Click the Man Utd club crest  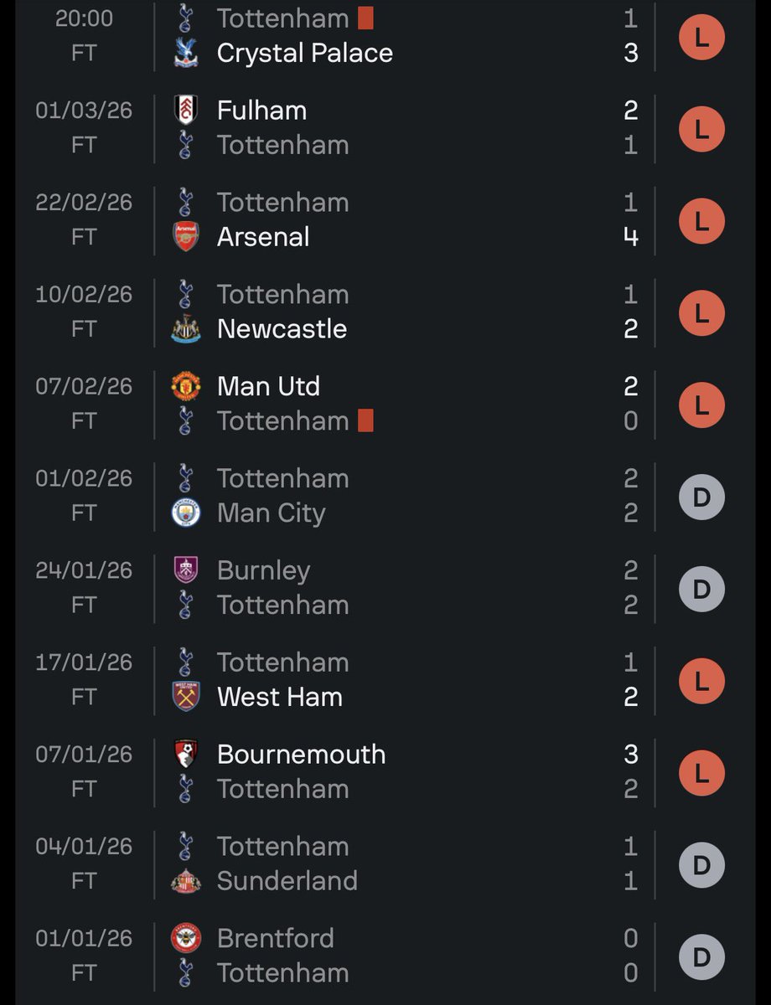(x=186, y=386)
